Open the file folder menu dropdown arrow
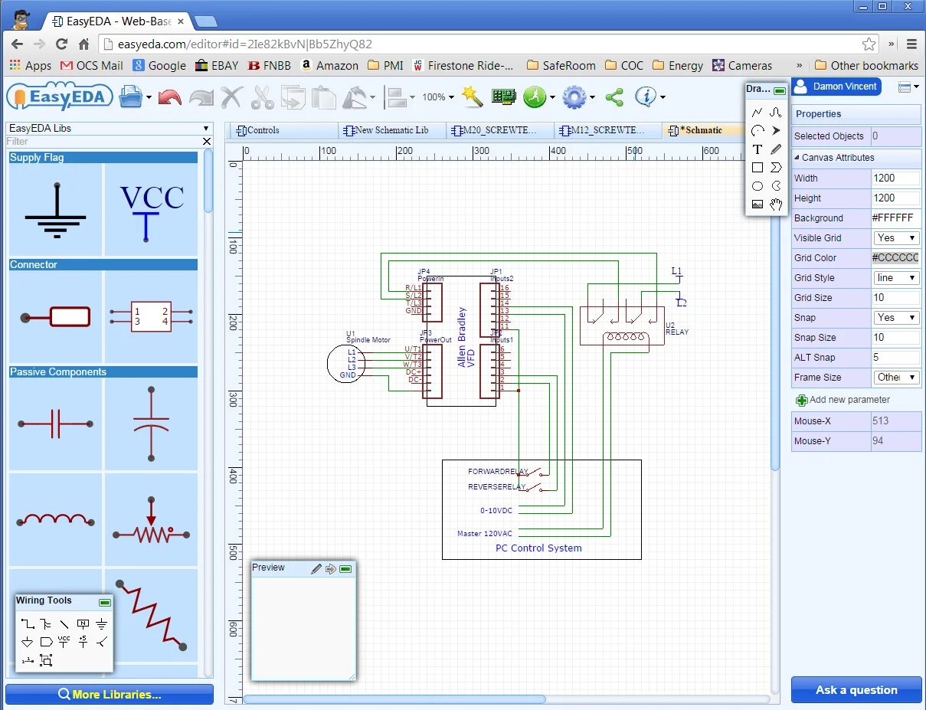 click(149, 98)
